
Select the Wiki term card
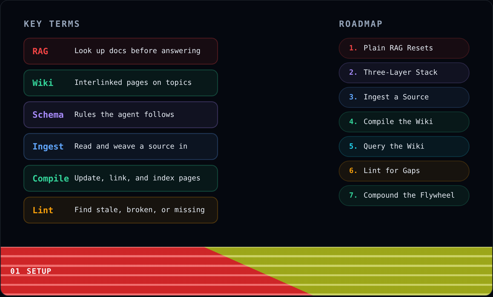pos(121,83)
